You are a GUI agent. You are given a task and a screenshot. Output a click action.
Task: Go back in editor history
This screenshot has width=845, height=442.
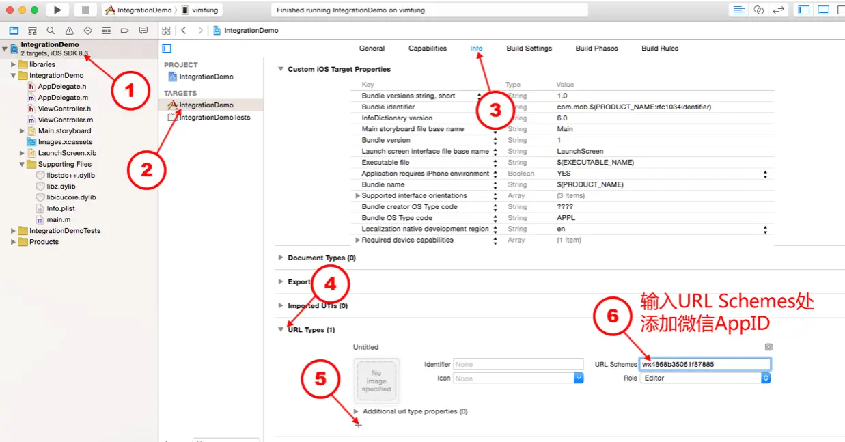coord(184,31)
